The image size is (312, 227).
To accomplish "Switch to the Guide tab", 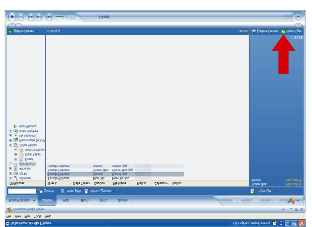I will [122, 200].
